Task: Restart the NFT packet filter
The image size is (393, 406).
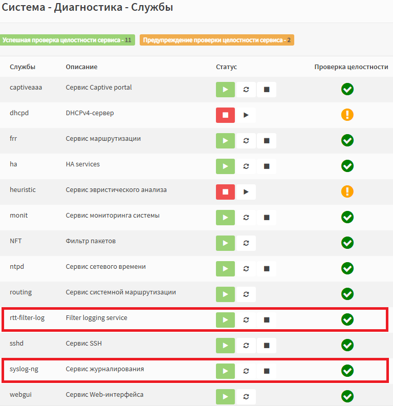Action: (x=246, y=243)
